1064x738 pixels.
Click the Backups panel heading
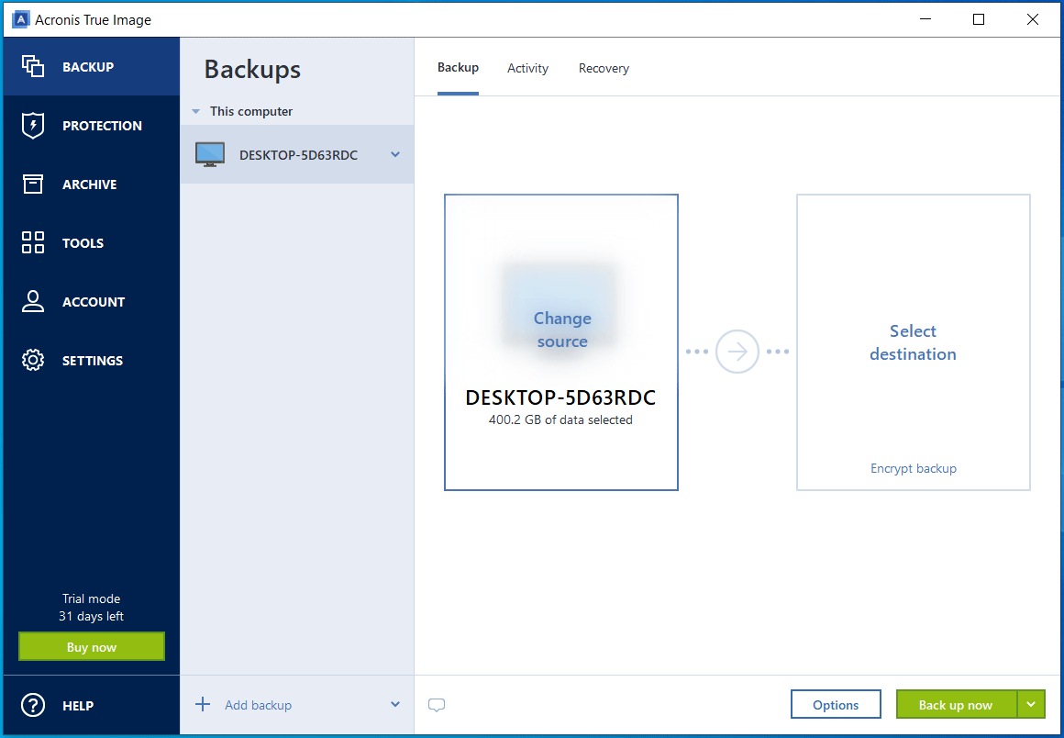(x=252, y=69)
